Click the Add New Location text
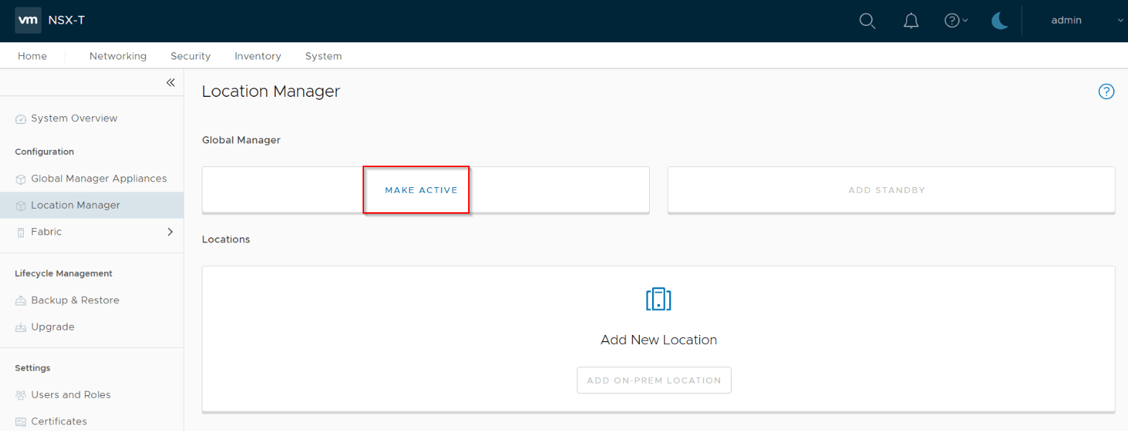This screenshot has width=1128, height=431. (x=658, y=340)
